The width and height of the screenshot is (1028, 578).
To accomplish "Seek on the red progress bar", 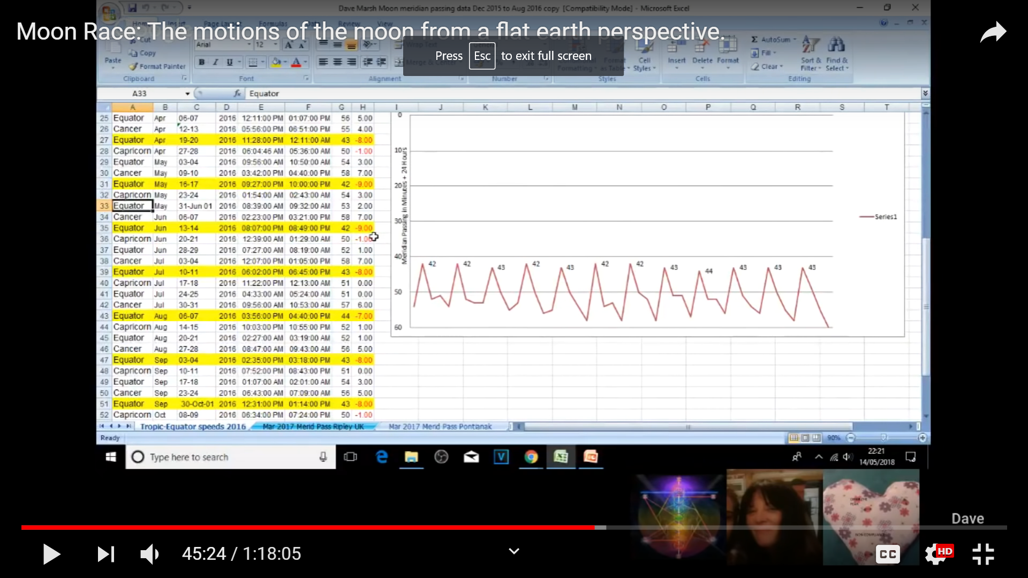I will point(308,527).
